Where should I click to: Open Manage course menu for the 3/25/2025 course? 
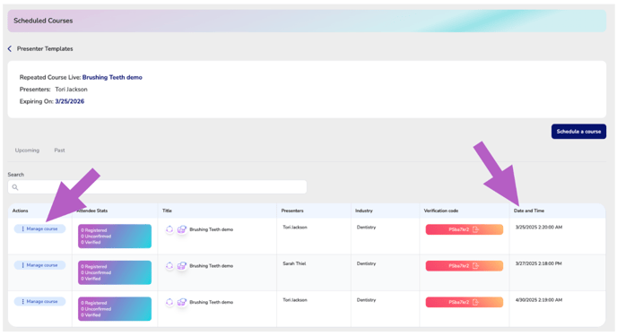coord(39,228)
